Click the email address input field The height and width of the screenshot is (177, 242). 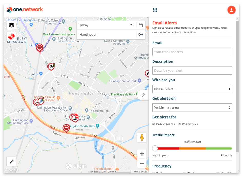(192, 52)
